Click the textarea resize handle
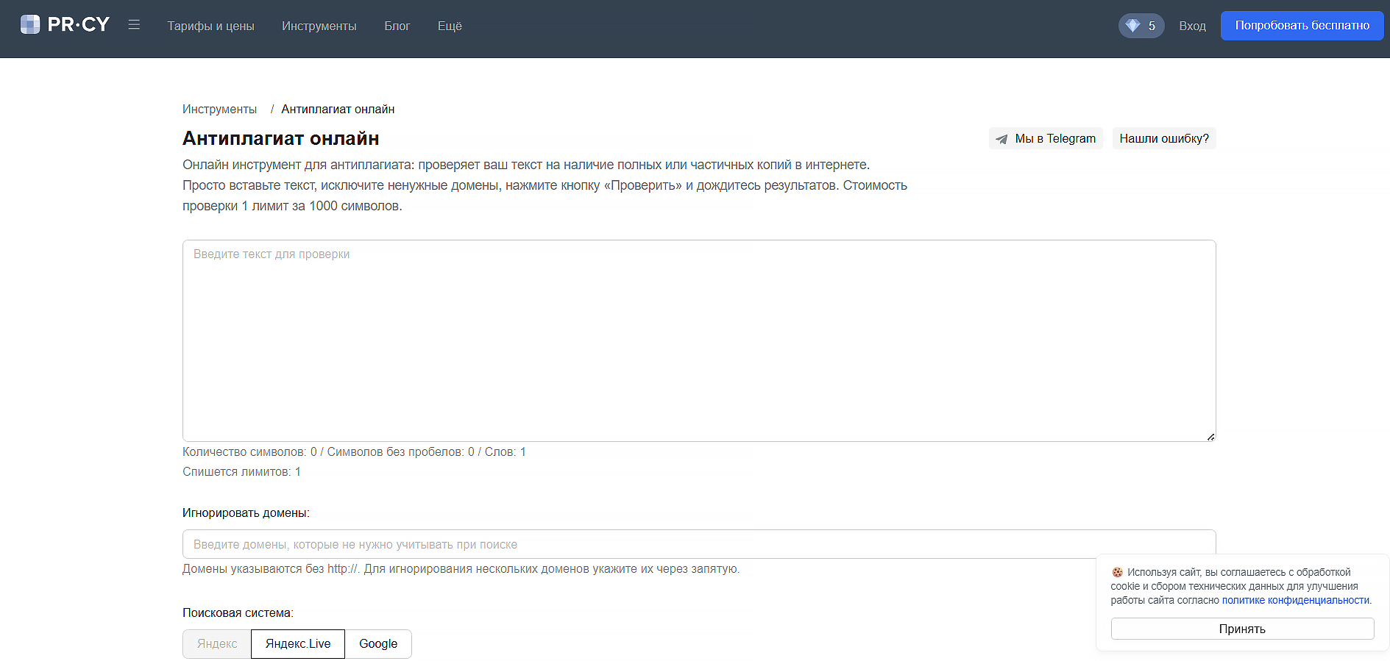 coord(1210,437)
